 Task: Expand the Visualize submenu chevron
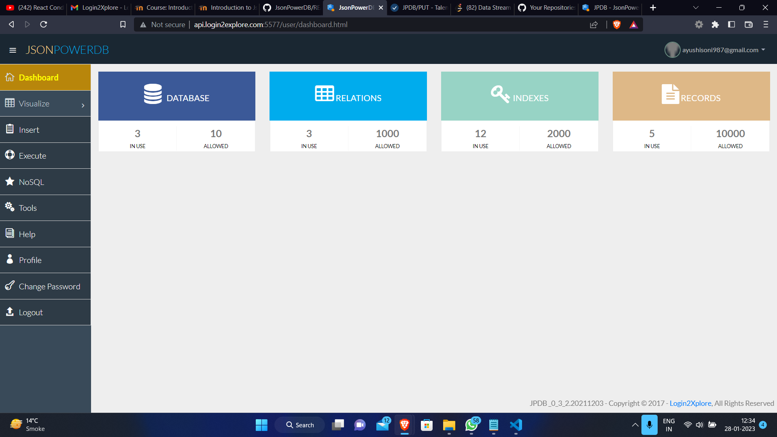83,105
